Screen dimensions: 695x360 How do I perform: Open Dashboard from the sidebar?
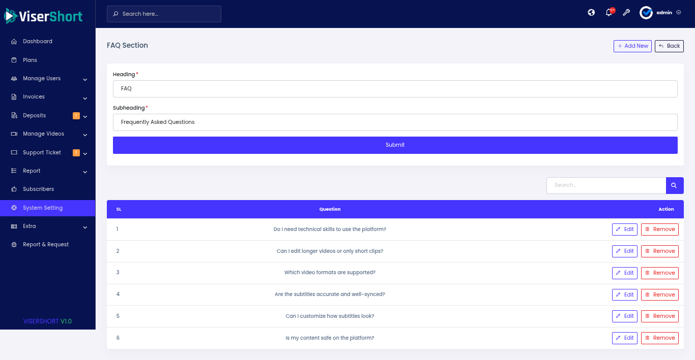(37, 42)
